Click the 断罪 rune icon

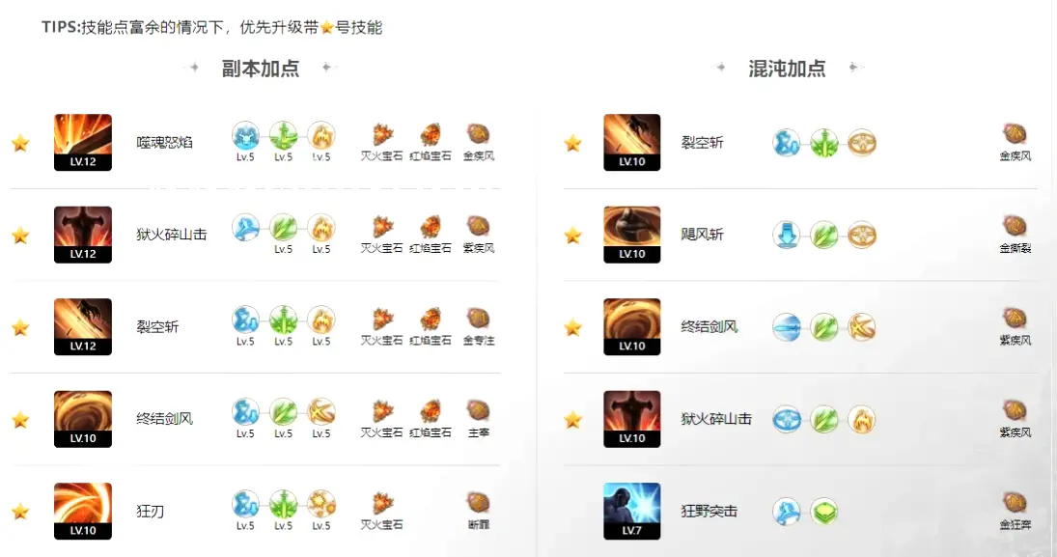click(478, 502)
